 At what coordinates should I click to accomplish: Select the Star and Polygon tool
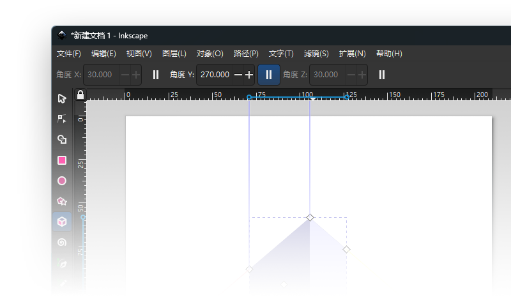click(x=62, y=201)
